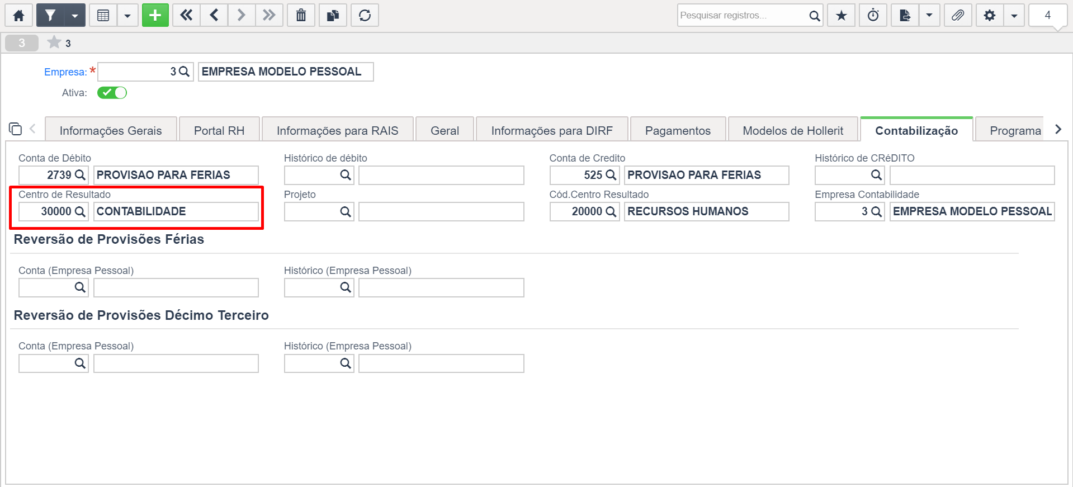The height and width of the screenshot is (487, 1073).
Task: Expand the export dropdown arrow
Action: (x=929, y=15)
